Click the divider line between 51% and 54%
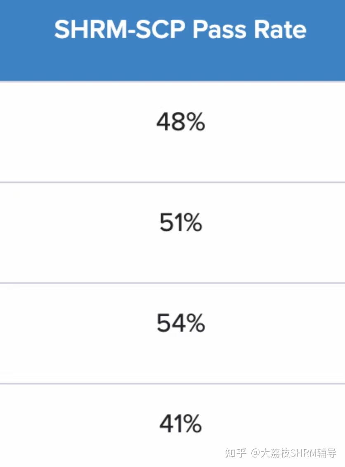Viewport: 345px width, 467px height. tap(172, 283)
